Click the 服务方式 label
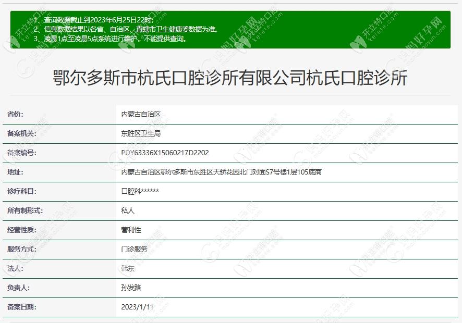 pos(22,249)
